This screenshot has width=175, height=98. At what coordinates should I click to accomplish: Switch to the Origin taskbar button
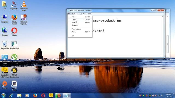tap(59, 96)
